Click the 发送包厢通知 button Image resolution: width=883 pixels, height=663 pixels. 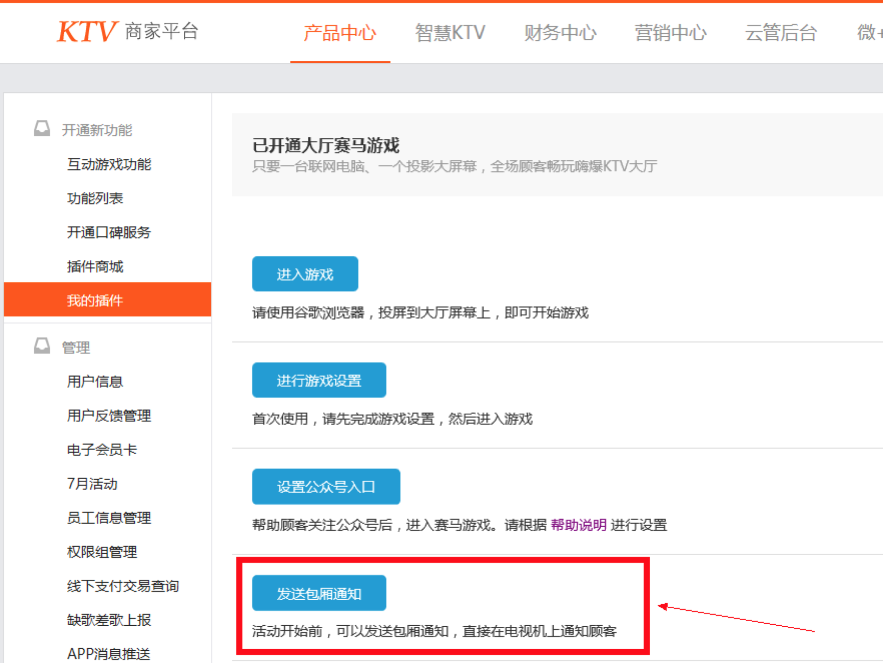point(319,593)
